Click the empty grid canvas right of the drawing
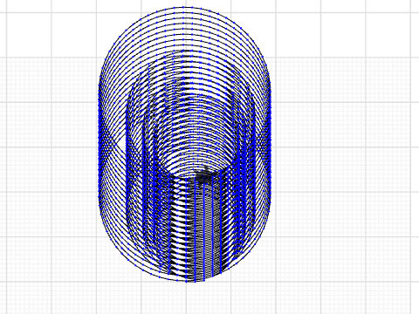Image resolution: width=419 pixels, height=314 pixels. click(343, 157)
